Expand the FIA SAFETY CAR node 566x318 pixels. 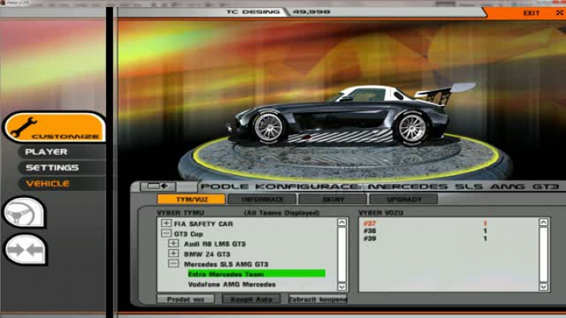[x=166, y=224]
